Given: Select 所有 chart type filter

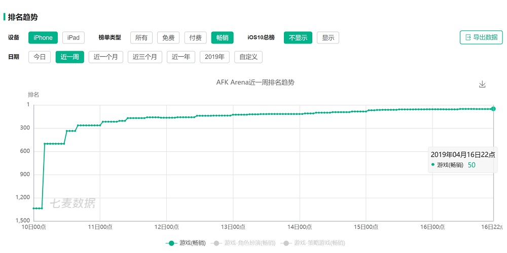Looking at the screenshot, I should click(141, 37).
